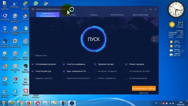
Task: Launch Google Chrome desktop shortcut
Action: point(5,81)
